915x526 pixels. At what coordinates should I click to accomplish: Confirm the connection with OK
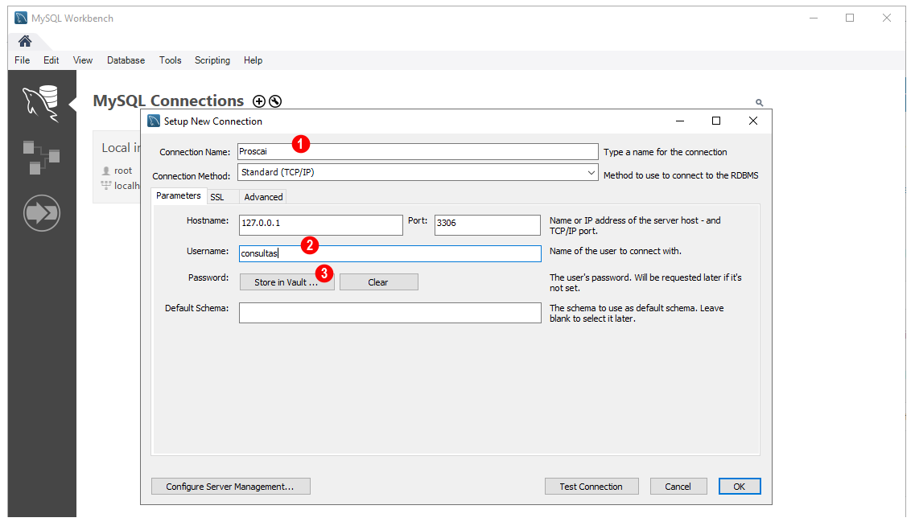click(x=740, y=487)
